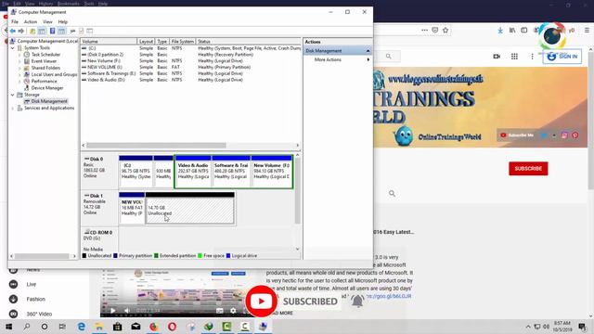Select Video & Audio partition on Disk 0
The width and height of the screenshot is (594, 334).
pos(193,171)
